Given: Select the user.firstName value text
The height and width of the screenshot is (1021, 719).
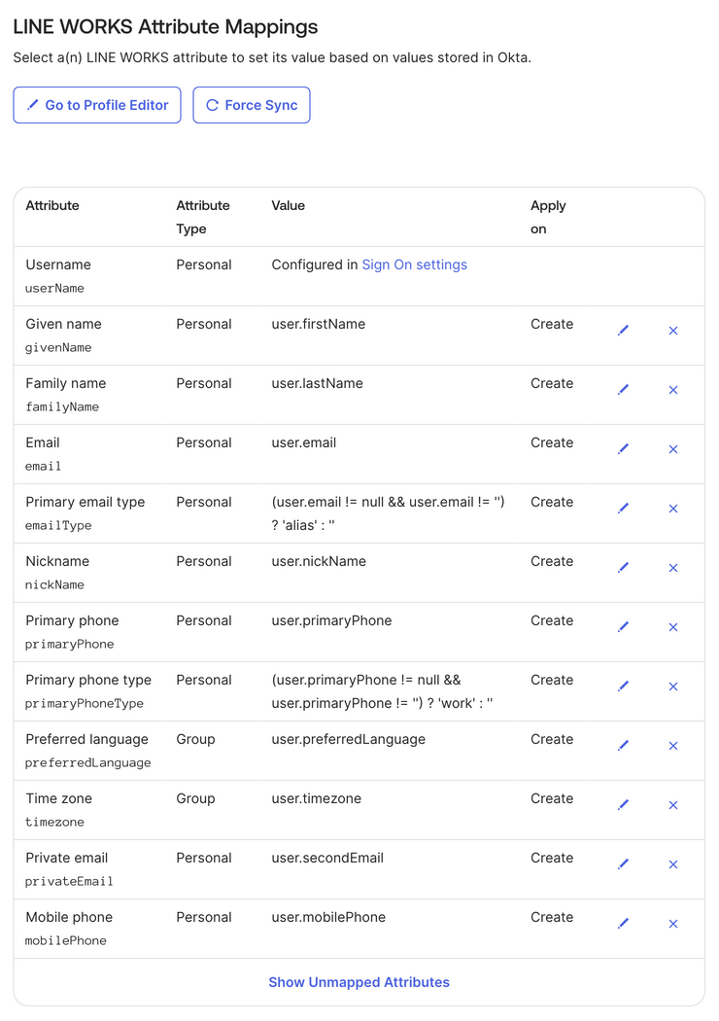Looking at the screenshot, I should click(318, 324).
